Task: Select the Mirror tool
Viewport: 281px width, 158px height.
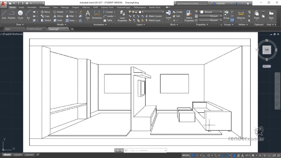Action: click(58, 16)
